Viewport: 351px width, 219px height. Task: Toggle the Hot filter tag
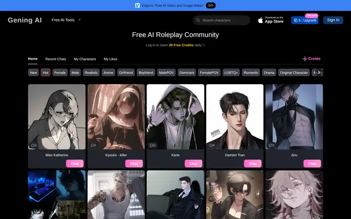point(46,72)
